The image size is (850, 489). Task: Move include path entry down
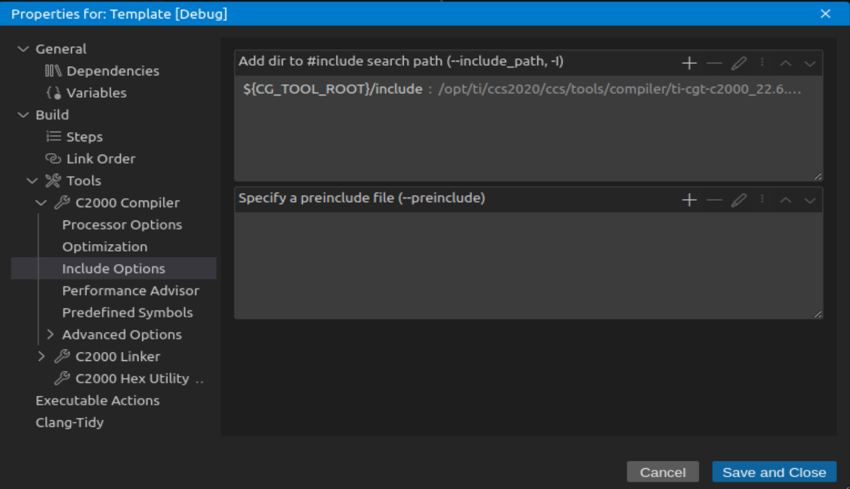[x=810, y=63]
